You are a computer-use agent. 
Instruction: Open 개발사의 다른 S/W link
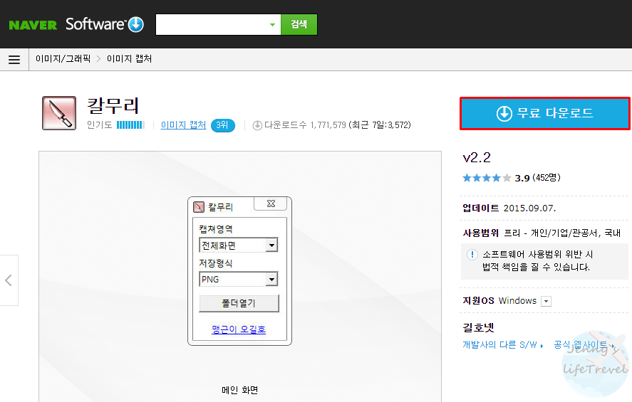(x=502, y=345)
